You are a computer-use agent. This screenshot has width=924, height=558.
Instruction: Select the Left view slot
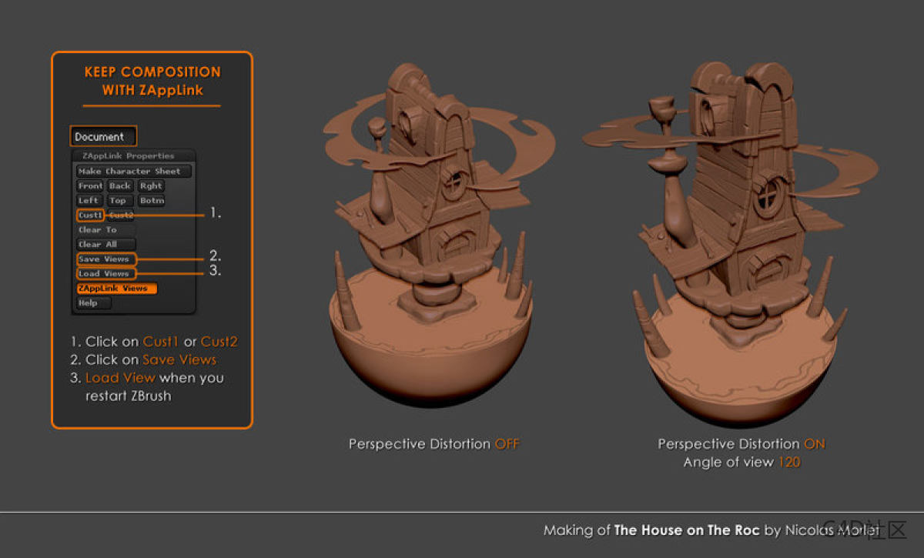[89, 201]
